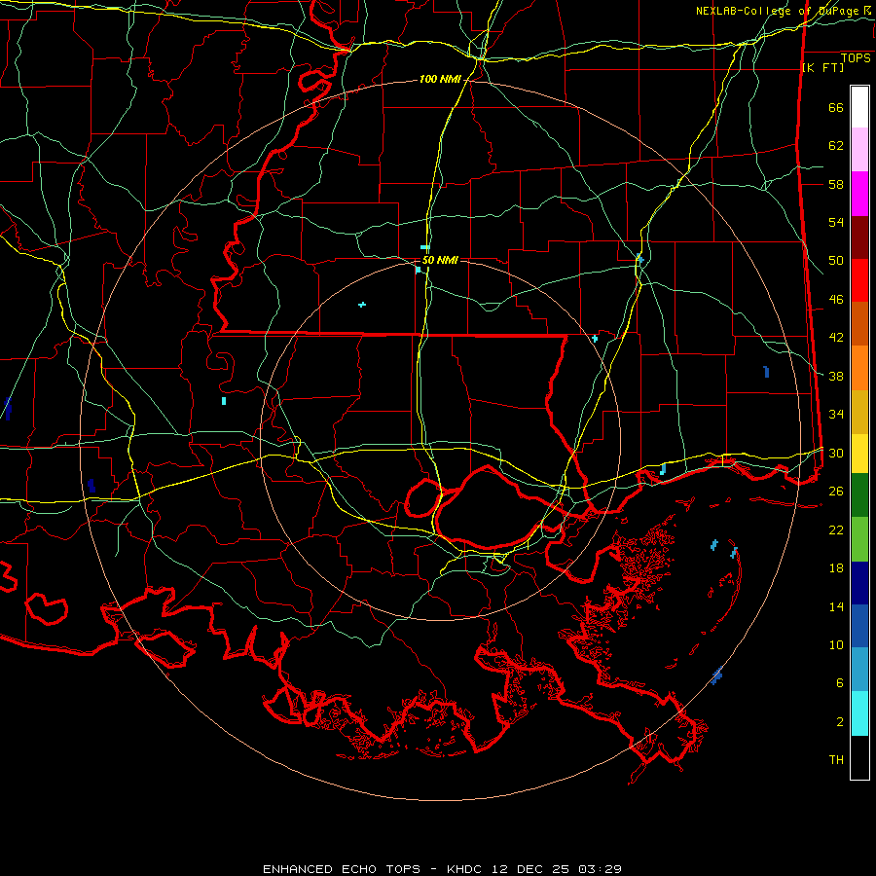This screenshot has height=876, width=876.
Task: Click the 66 value on the legend
Action: [x=836, y=108]
